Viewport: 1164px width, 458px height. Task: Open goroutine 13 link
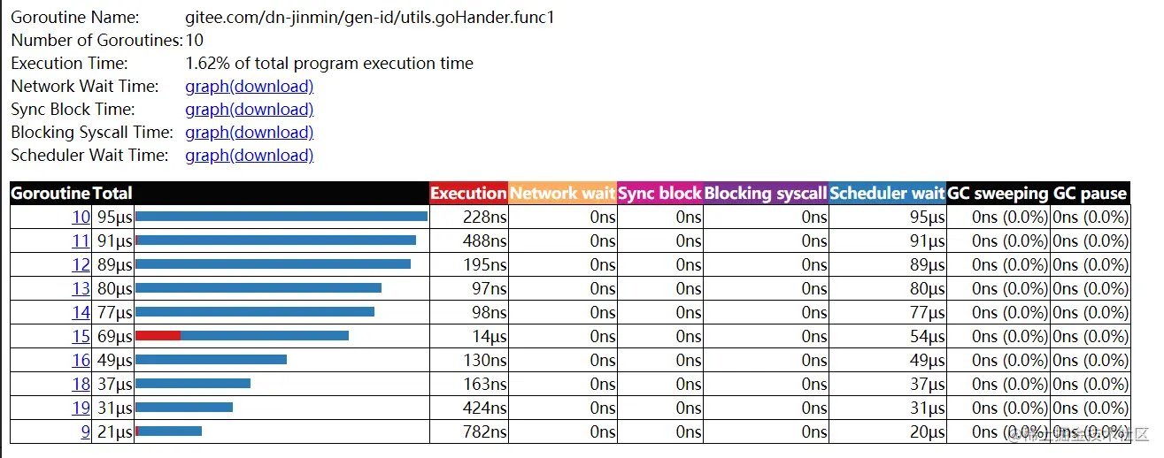click(81, 288)
